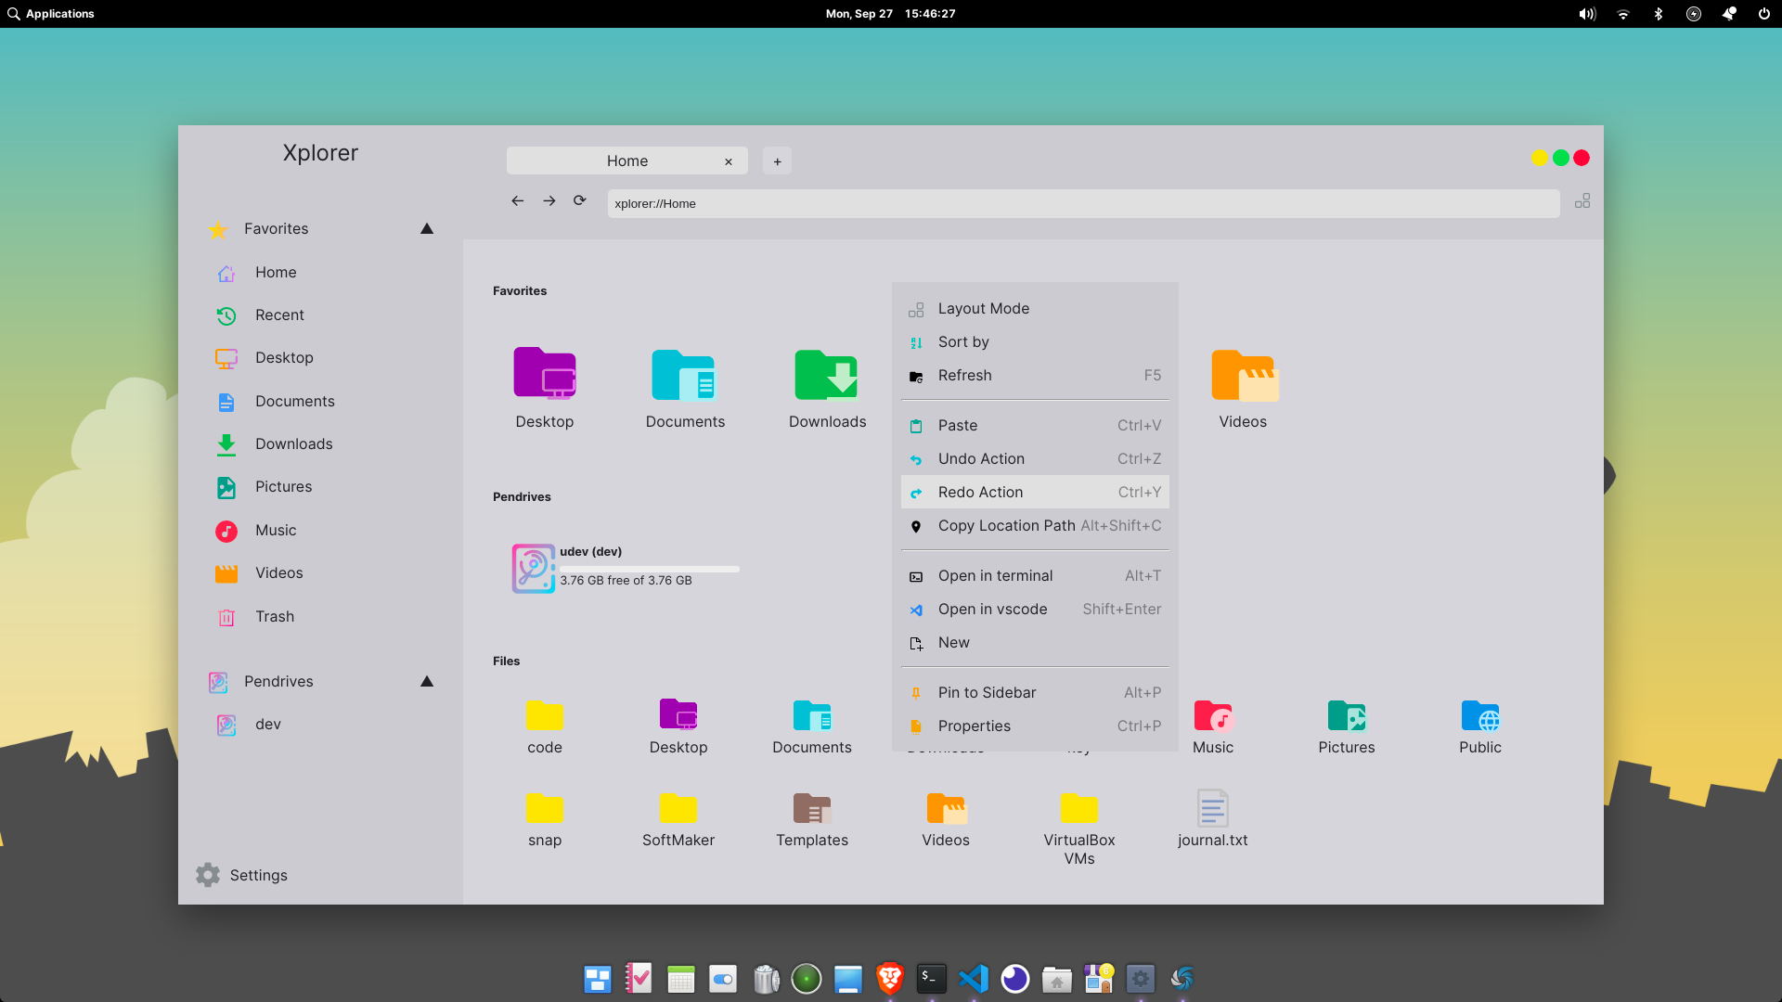Expand the Favorites section in sidebar
Image resolution: width=1782 pixels, height=1002 pixels.
click(426, 229)
